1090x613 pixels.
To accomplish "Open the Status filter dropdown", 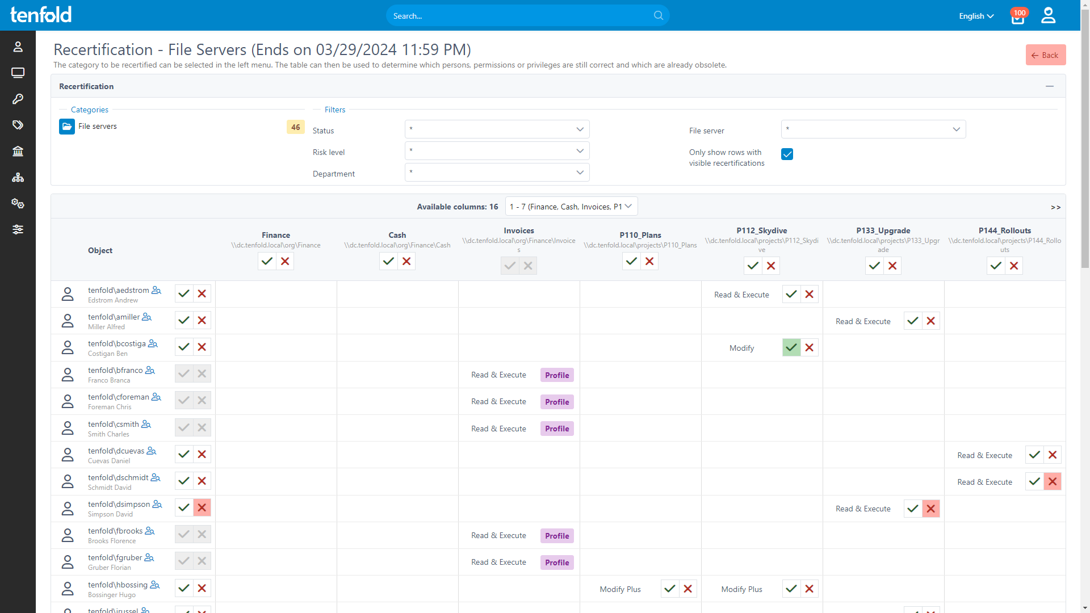I will pos(497,129).
